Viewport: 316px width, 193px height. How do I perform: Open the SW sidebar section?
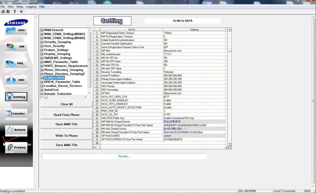click(x=16, y=47)
